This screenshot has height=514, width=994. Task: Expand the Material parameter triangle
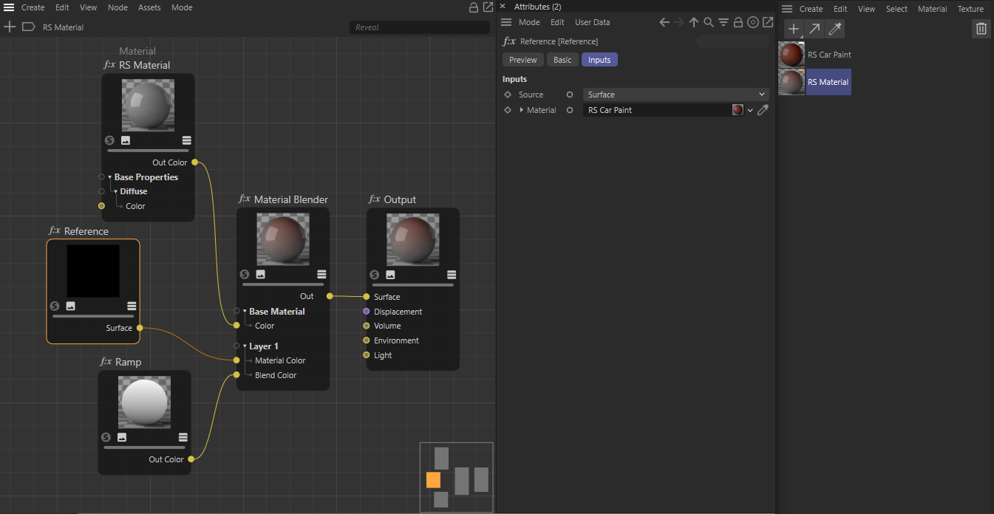pos(522,110)
